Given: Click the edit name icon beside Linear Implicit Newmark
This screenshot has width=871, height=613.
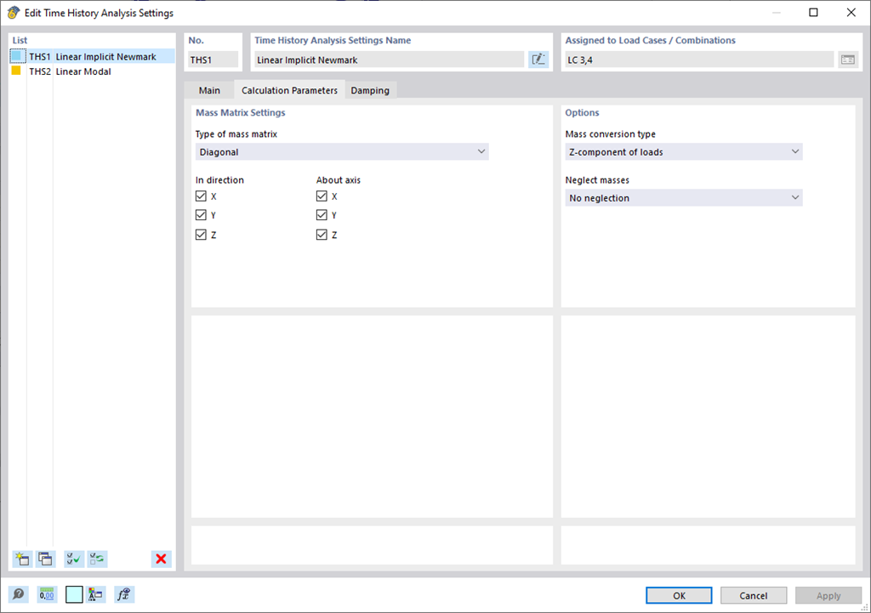Looking at the screenshot, I should coord(538,60).
